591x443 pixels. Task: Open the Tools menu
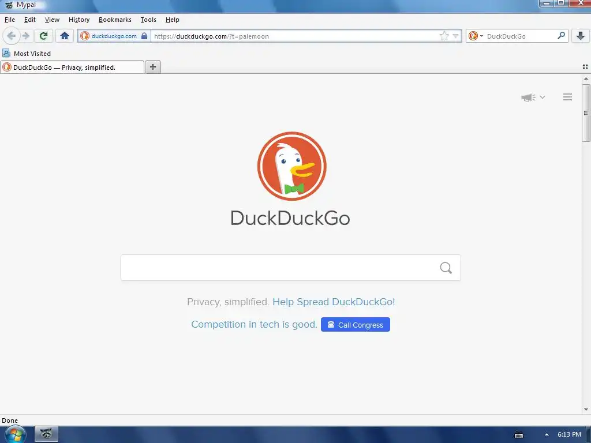point(148,20)
